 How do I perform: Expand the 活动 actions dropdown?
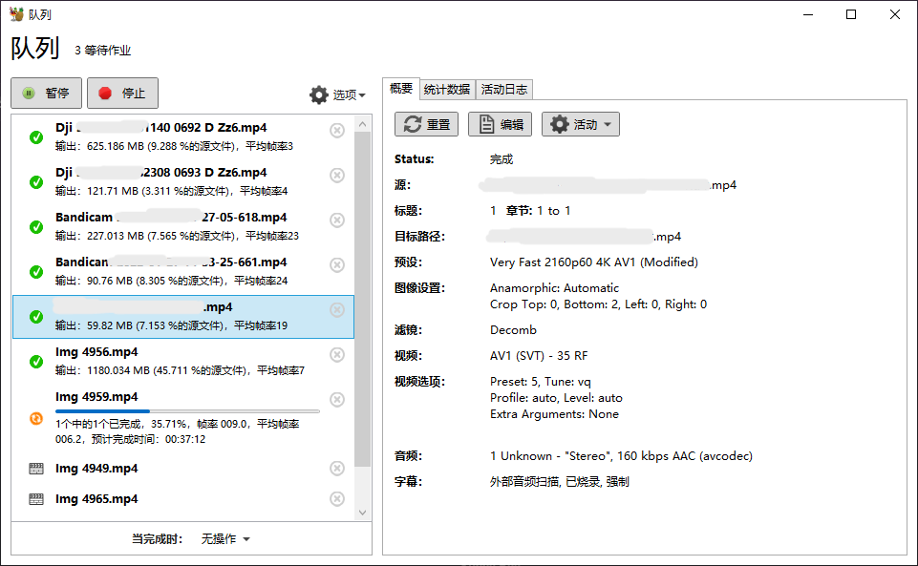pyautogui.click(x=581, y=125)
